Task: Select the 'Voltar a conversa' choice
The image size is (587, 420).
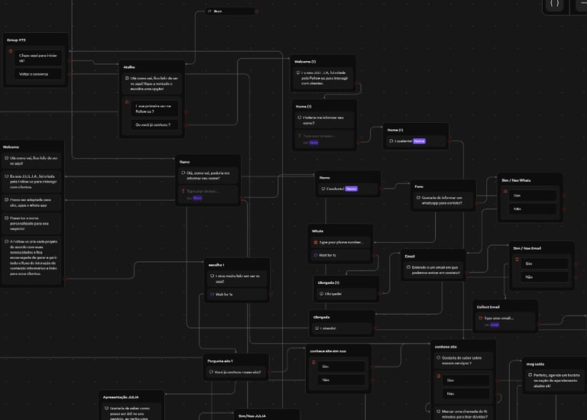Action: click(x=37, y=74)
